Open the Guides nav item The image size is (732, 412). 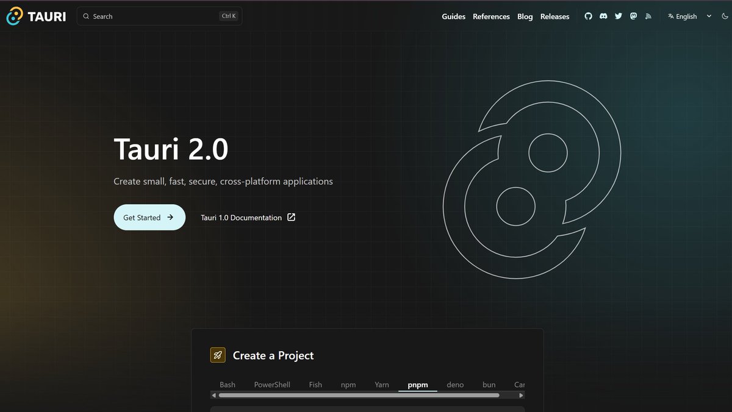(453, 16)
